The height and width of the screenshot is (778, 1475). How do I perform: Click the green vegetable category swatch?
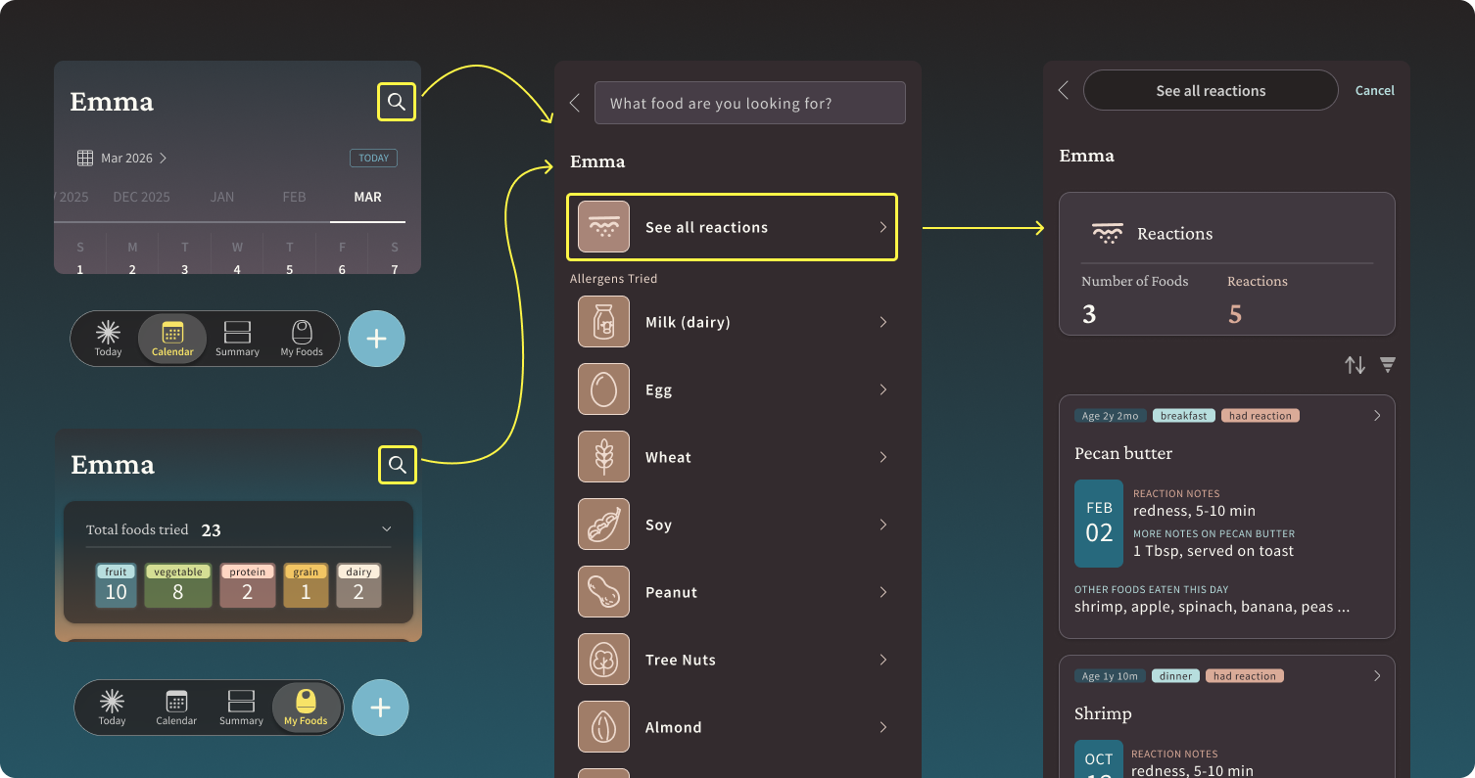click(177, 585)
